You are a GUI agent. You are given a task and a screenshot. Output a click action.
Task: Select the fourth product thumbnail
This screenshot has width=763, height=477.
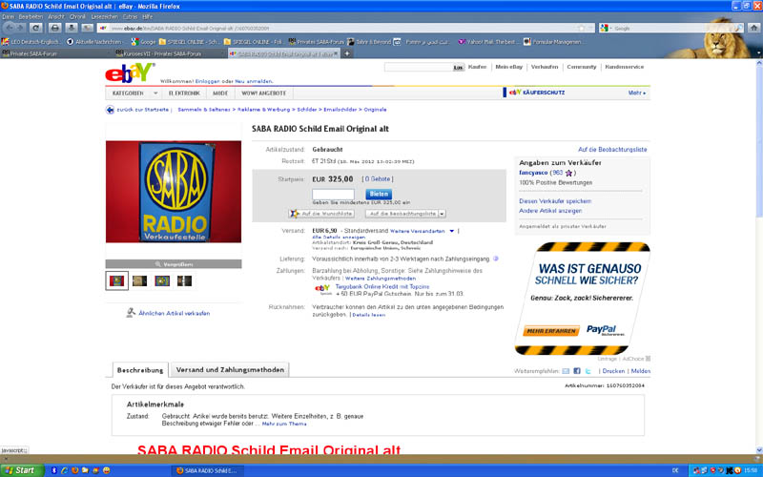(x=184, y=280)
